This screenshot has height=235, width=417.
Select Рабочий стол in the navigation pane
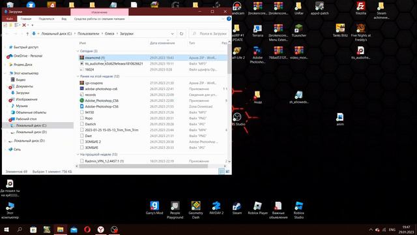[26, 119]
